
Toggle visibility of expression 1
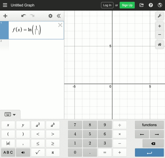point(4,30)
